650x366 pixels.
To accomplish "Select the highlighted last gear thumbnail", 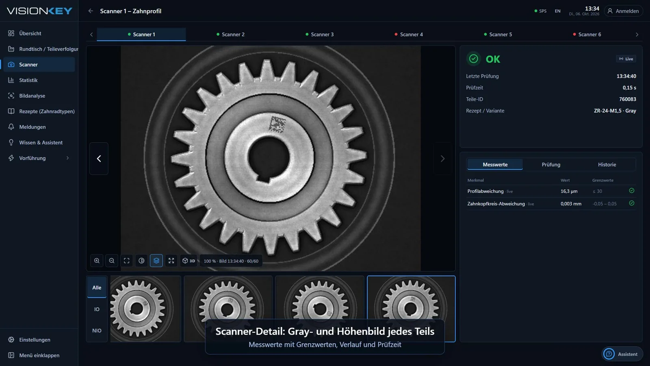I will (411, 309).
